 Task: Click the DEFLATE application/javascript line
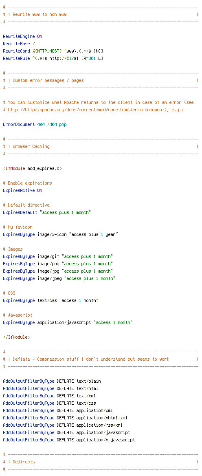pyautogui.click(x=66, y=432)
